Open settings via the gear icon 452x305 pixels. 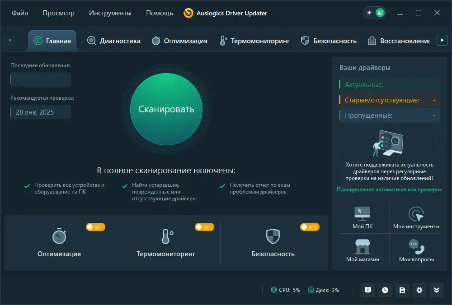pyautogui.click(x=419, y=290)
